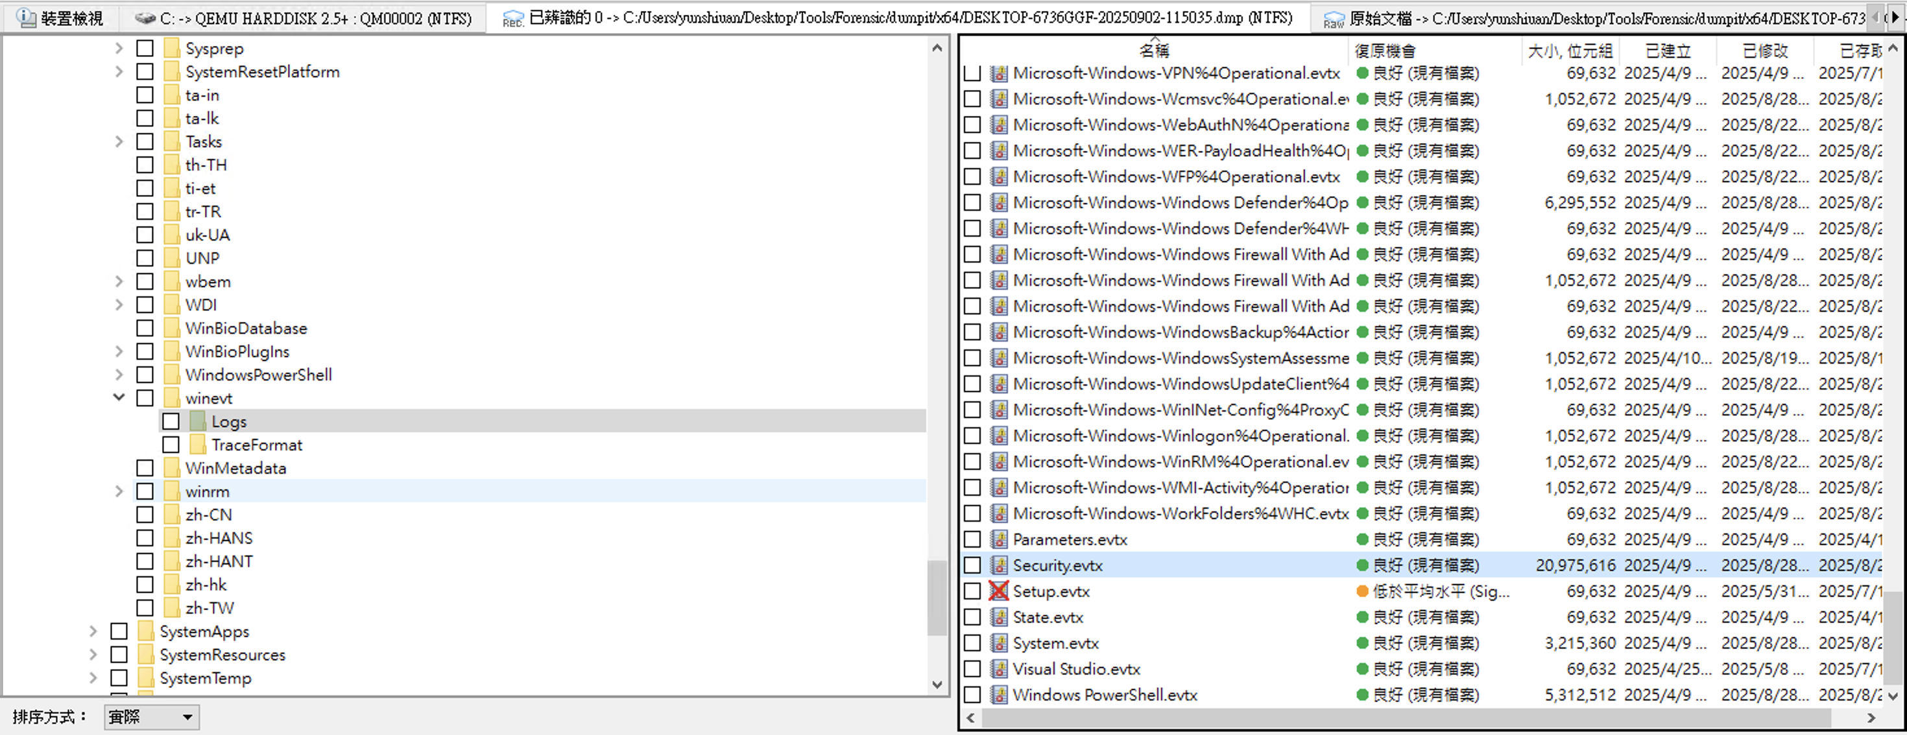Image resolution: width=1907 pixels, height=735 pixels.
Task: Sort by the 名稱 column header
Action: coord(1154,51)
